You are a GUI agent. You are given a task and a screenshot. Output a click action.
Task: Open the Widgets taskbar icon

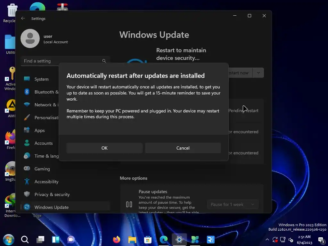[56, 240]
